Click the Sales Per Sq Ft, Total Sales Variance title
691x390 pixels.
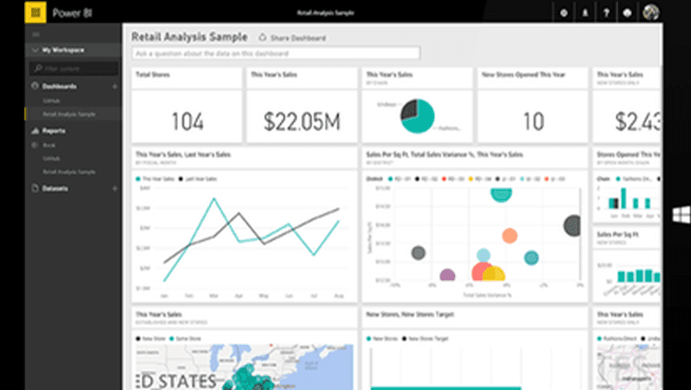[445, 154]
